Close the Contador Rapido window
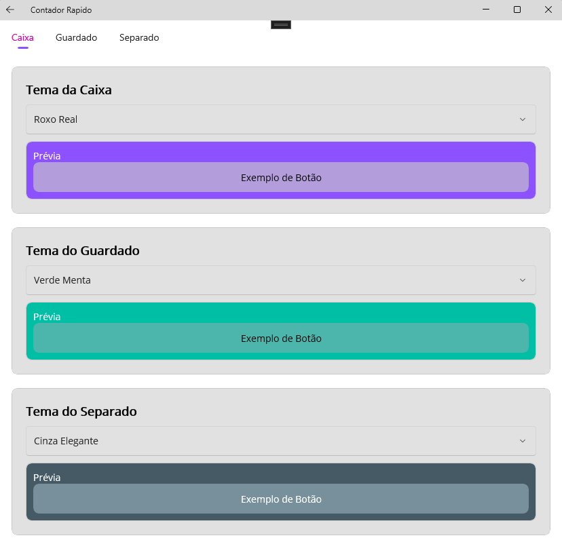This screenshot has width=562, height=559. [x=548, y=10]
